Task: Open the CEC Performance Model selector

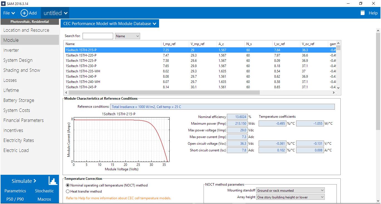Action: click(109, 23)
